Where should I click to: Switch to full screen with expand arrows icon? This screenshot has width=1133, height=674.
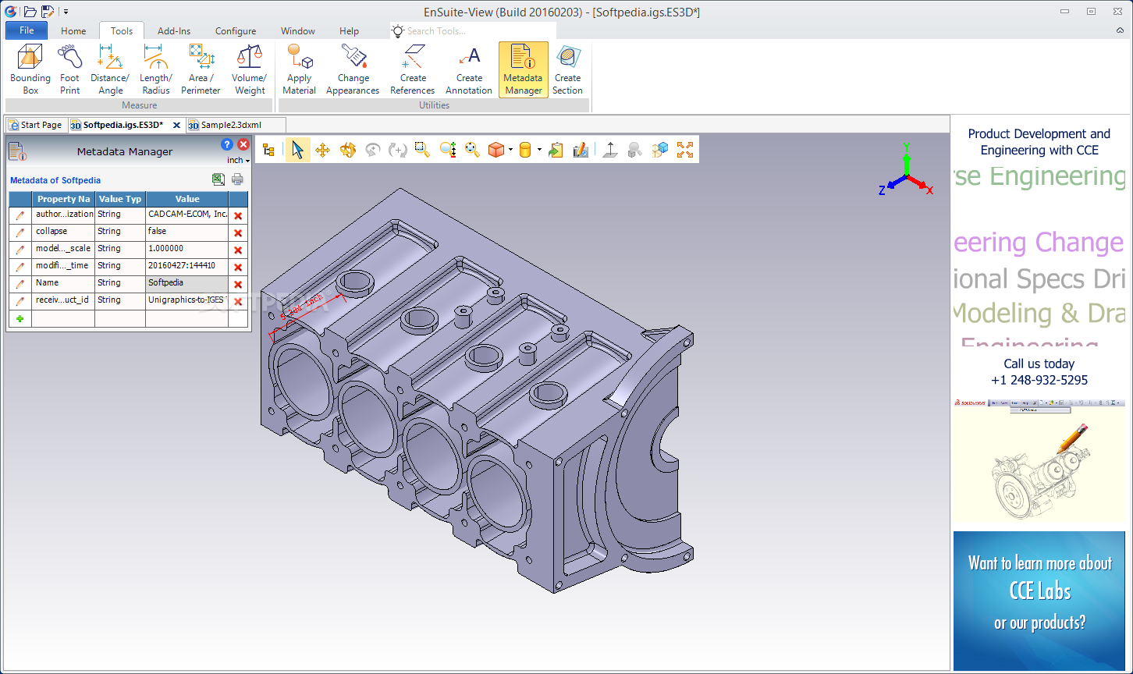(685, 150)
